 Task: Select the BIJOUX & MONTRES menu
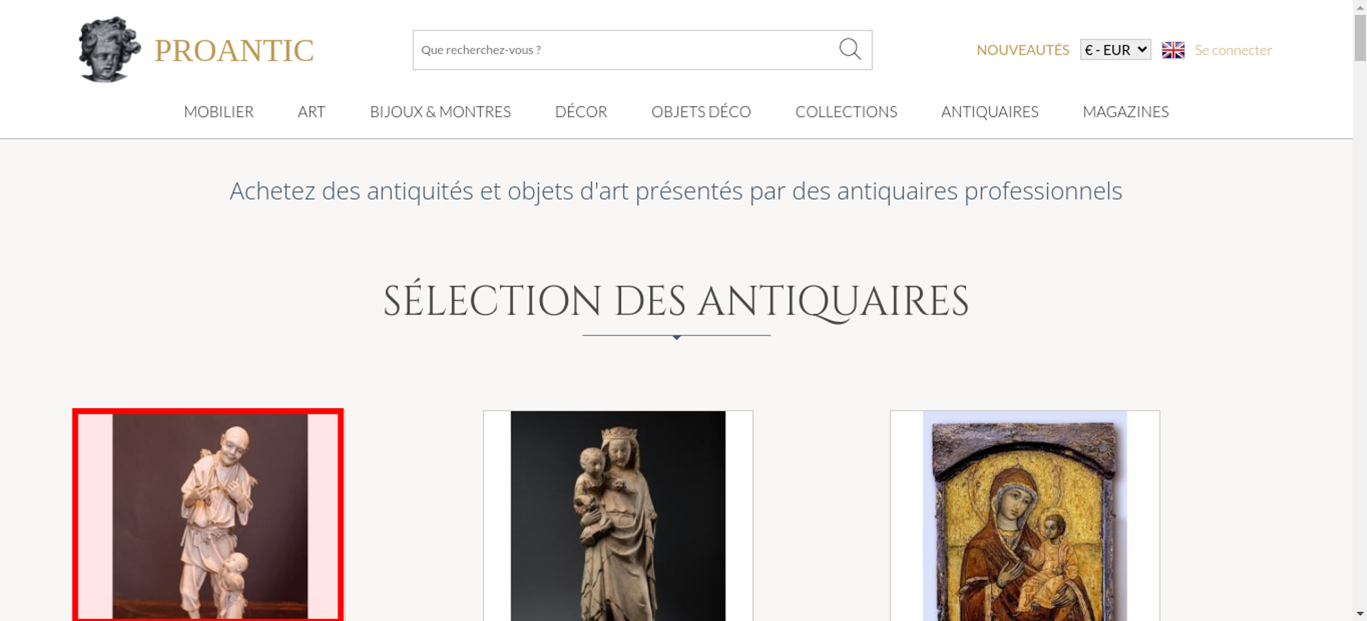tap(440, 111)
